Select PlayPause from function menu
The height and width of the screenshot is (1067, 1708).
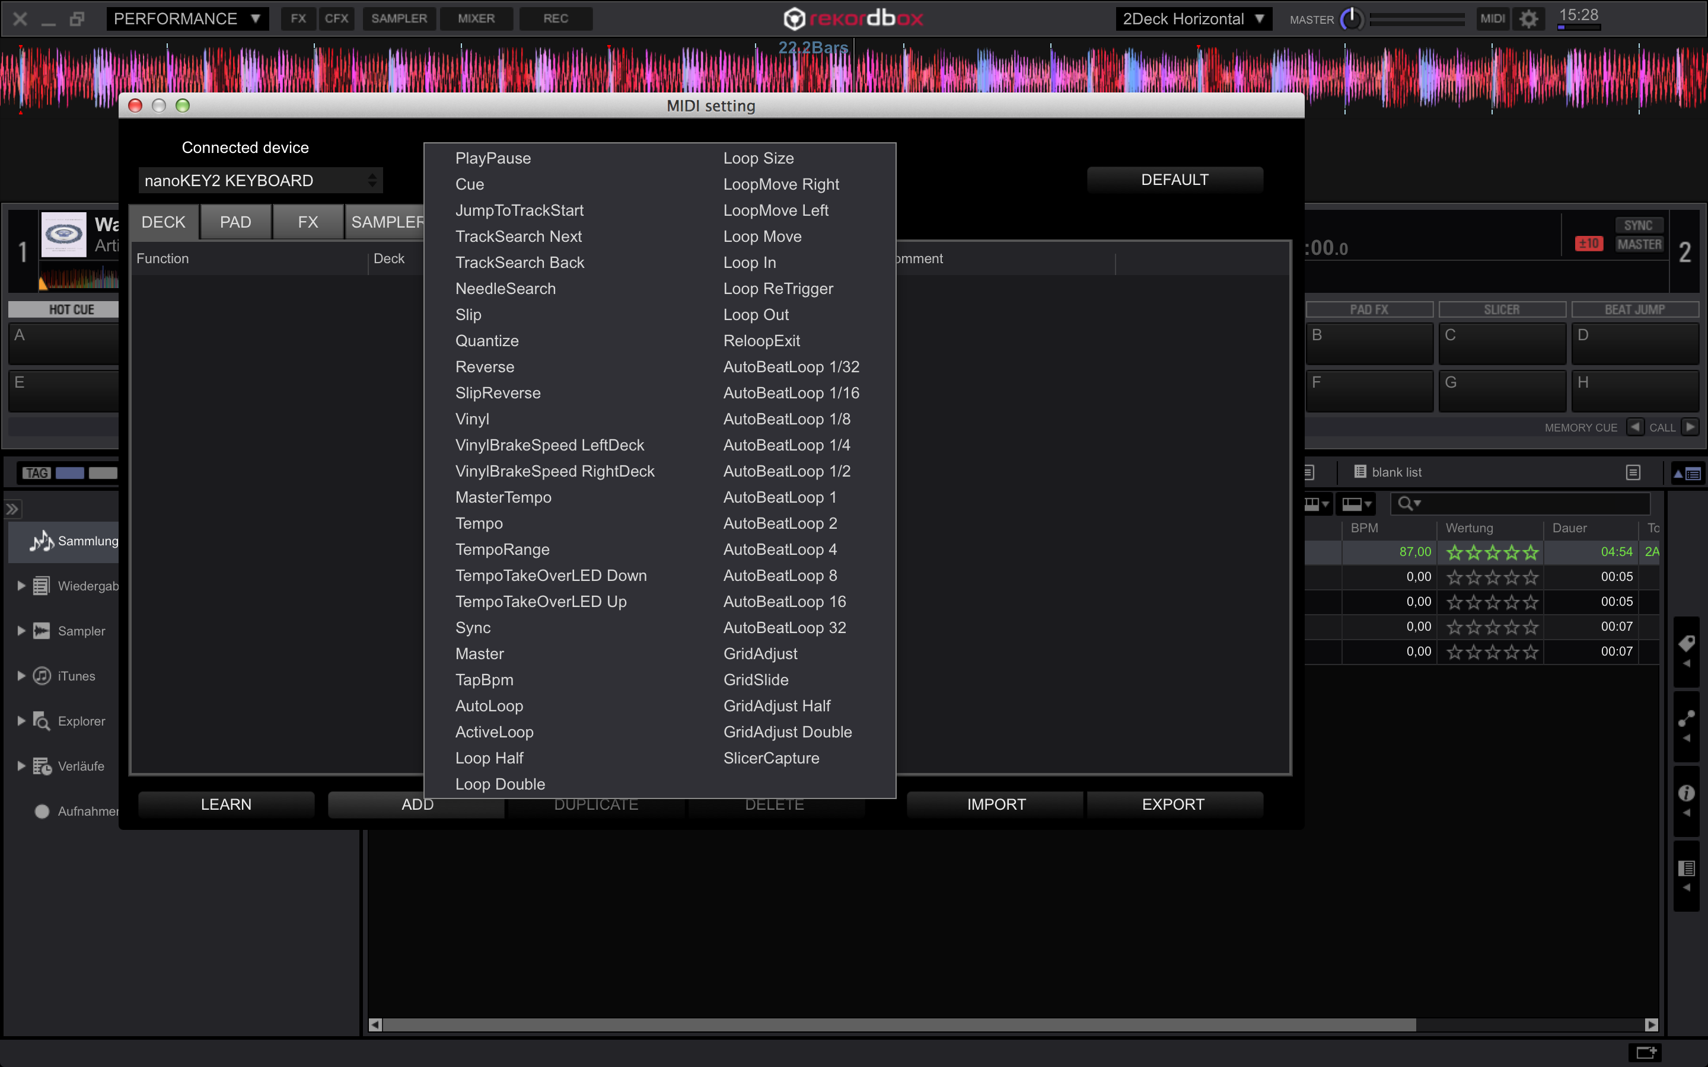click(x=493, y=158)
